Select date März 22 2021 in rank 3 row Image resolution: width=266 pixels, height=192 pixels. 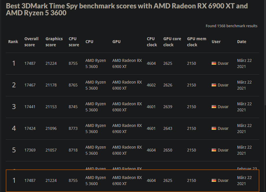pyautogui.click(x=244, y=107)
